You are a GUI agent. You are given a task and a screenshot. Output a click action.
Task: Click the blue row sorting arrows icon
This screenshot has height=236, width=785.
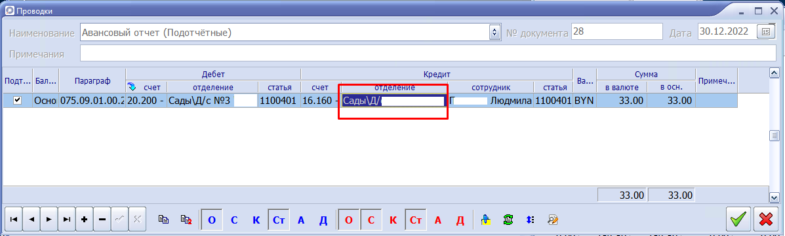tap(530, 219)
